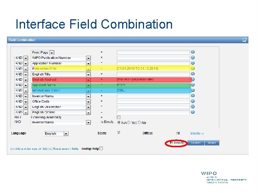The image size is (258, 193).
Task: Click the Search button
Action: click(196, 143)
